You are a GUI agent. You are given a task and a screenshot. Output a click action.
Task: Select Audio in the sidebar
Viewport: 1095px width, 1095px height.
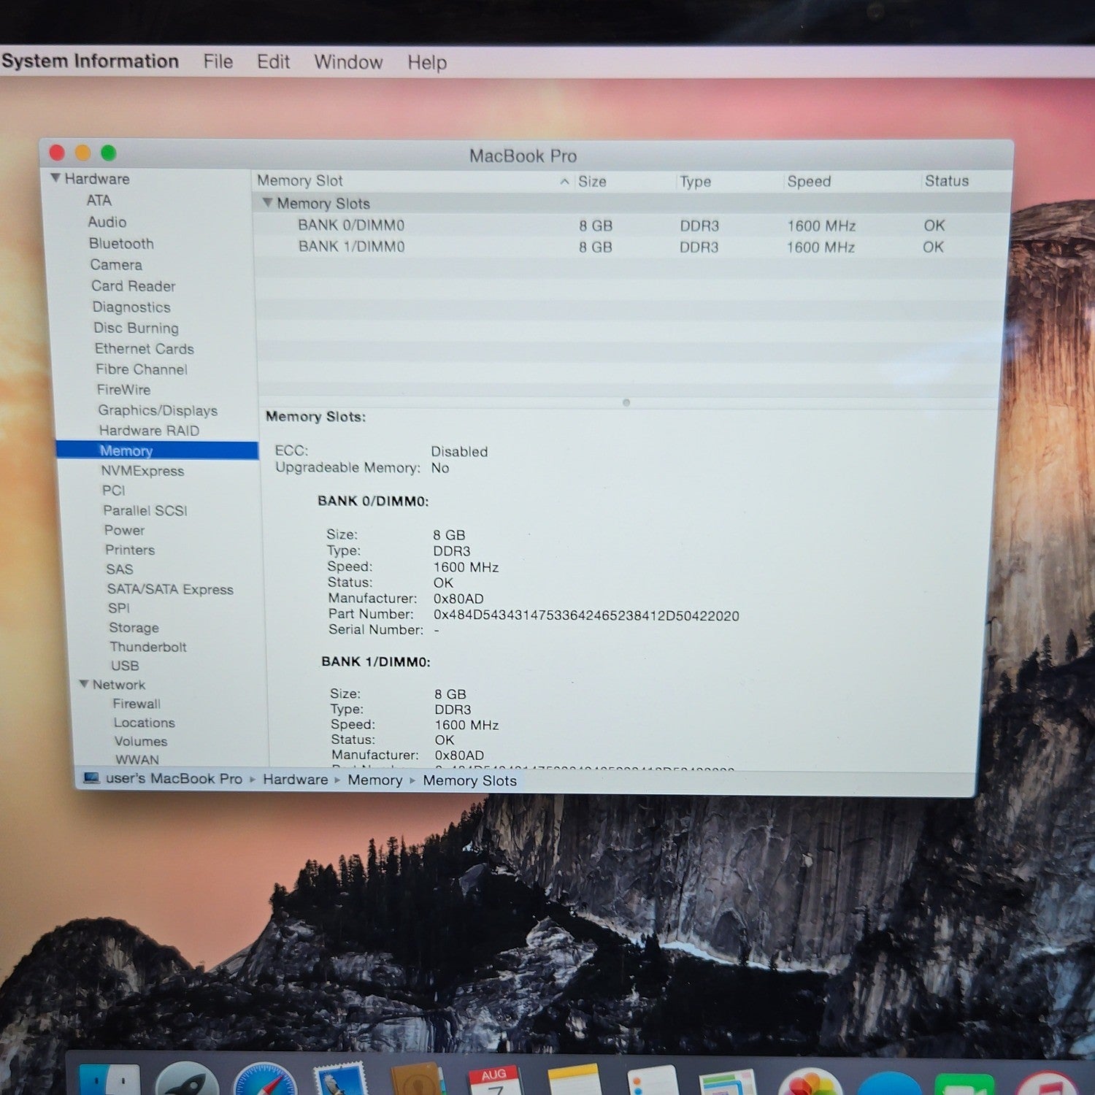(107, 222)
